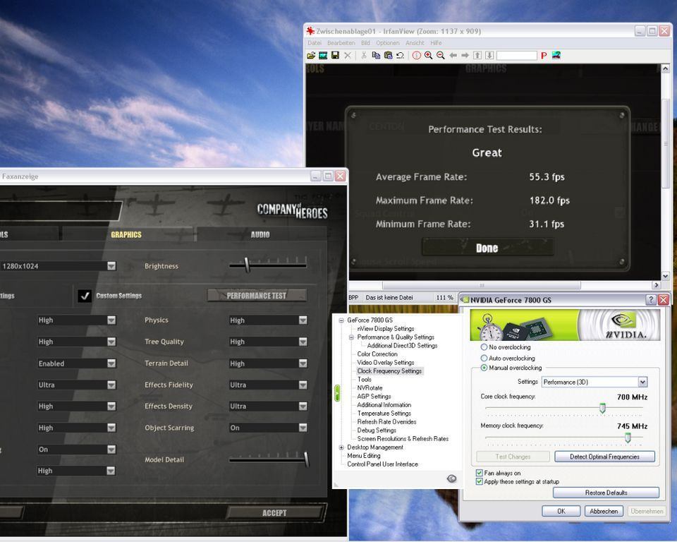Click the up arrow icon in IrfanView toolbar
The image size is (677, 542).
pyautogui.click(x=477, y=55)
